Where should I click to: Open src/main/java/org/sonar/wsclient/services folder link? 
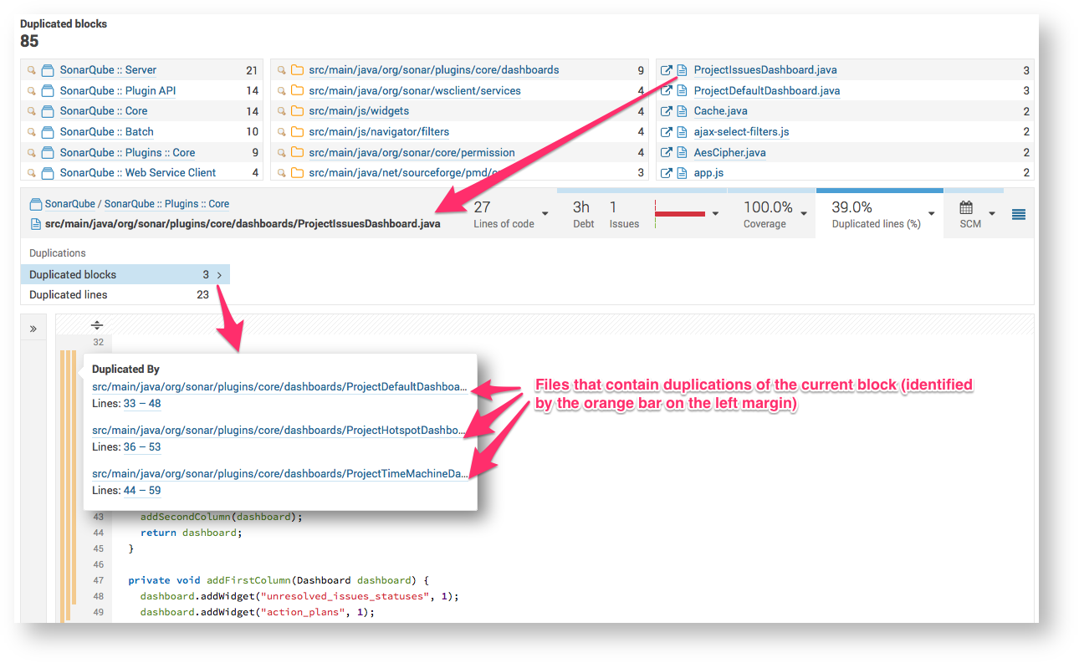[415, 91]
